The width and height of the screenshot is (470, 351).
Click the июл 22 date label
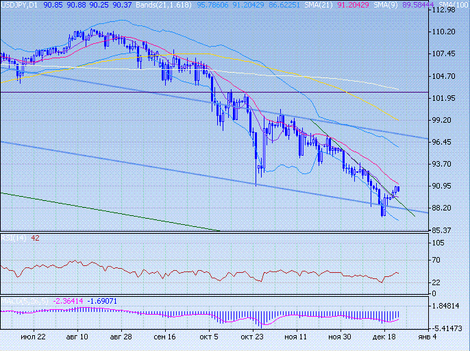33,337
